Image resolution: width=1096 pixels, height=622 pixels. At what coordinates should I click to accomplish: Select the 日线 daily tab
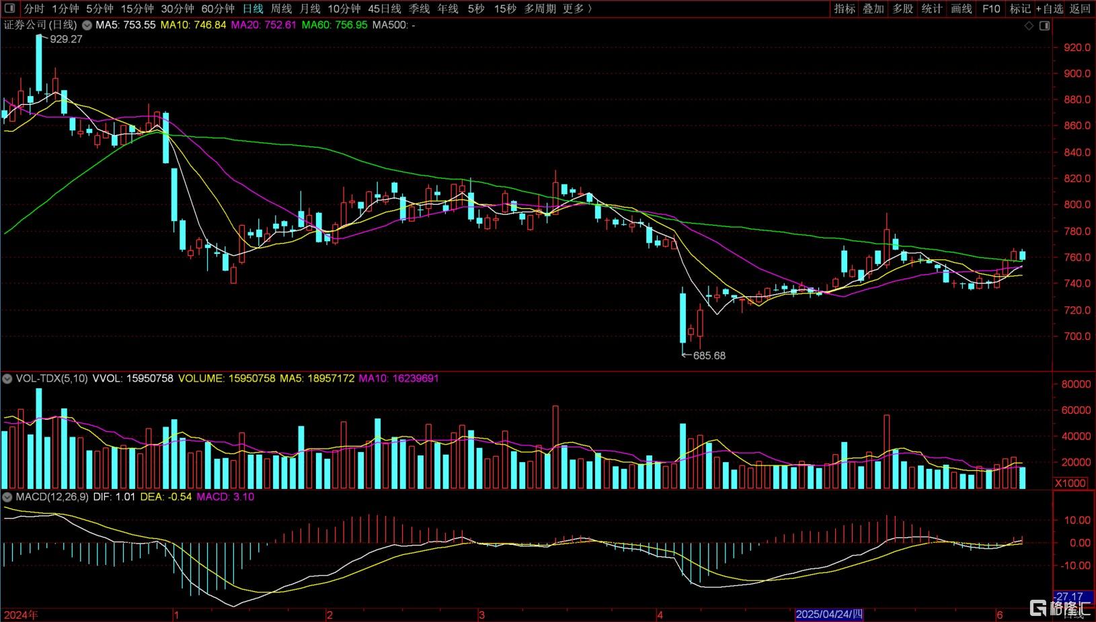(253, 9)
